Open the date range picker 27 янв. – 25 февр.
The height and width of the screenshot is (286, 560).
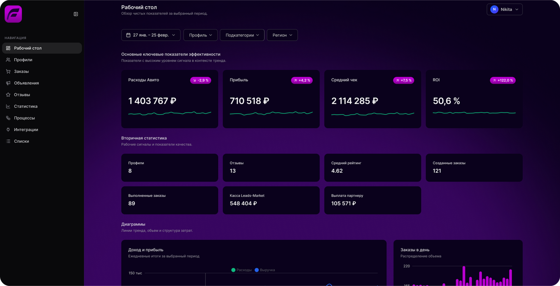pyautogui.click(x=151, y=35)
